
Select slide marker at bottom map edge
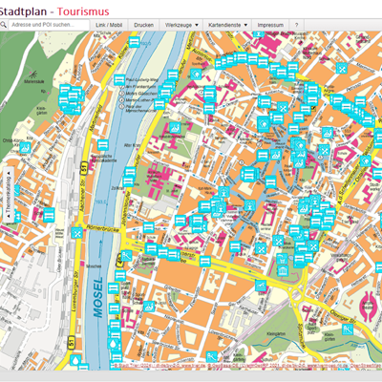(211, 356)
